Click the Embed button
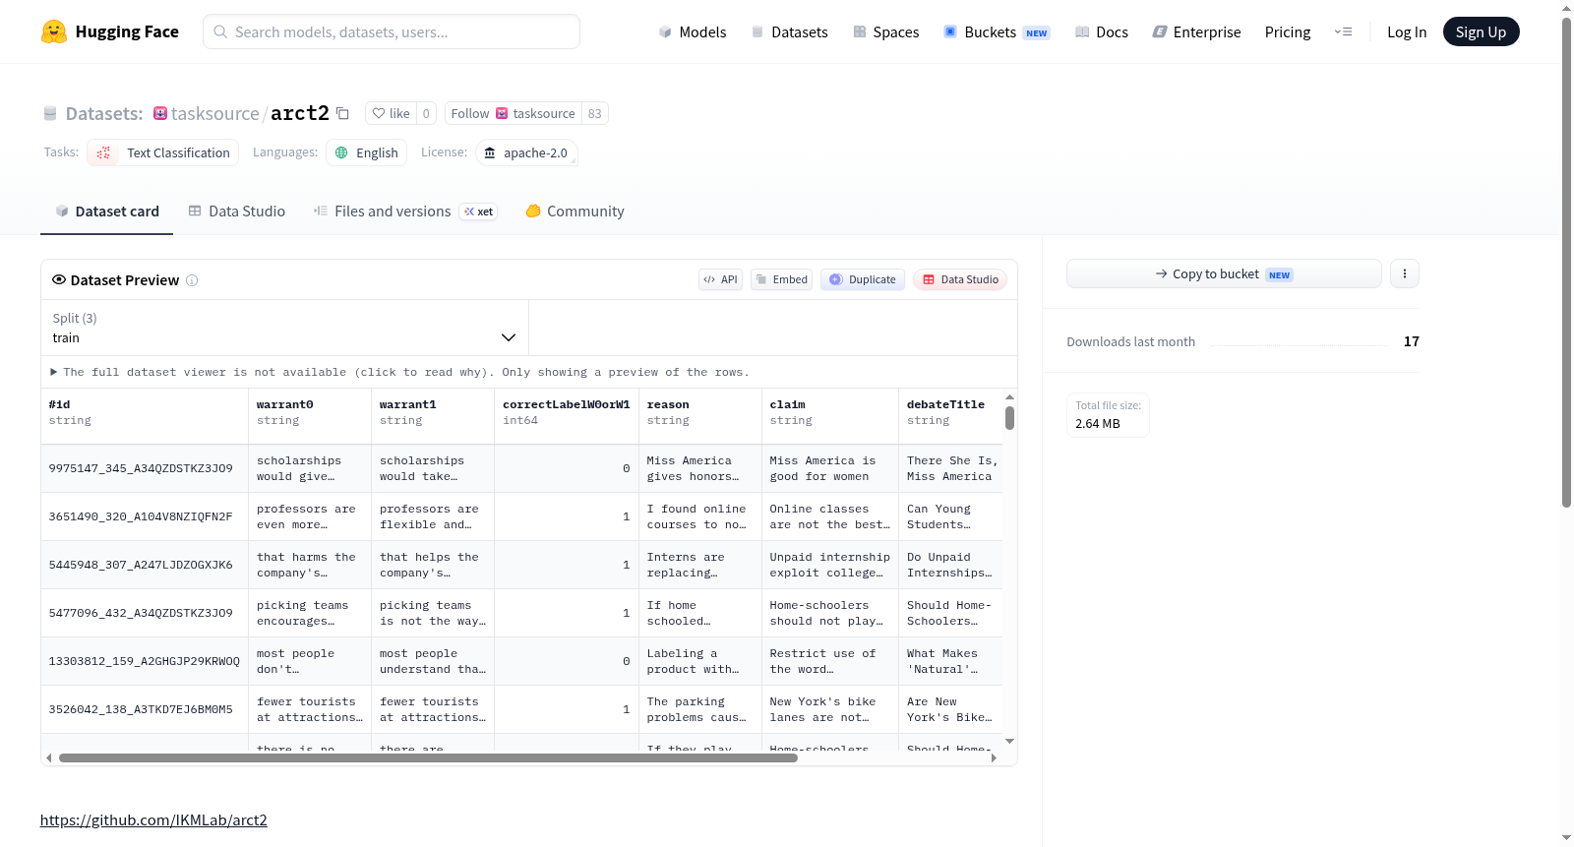This screenshot has width=1574, height=847. [x=782, y=279]
